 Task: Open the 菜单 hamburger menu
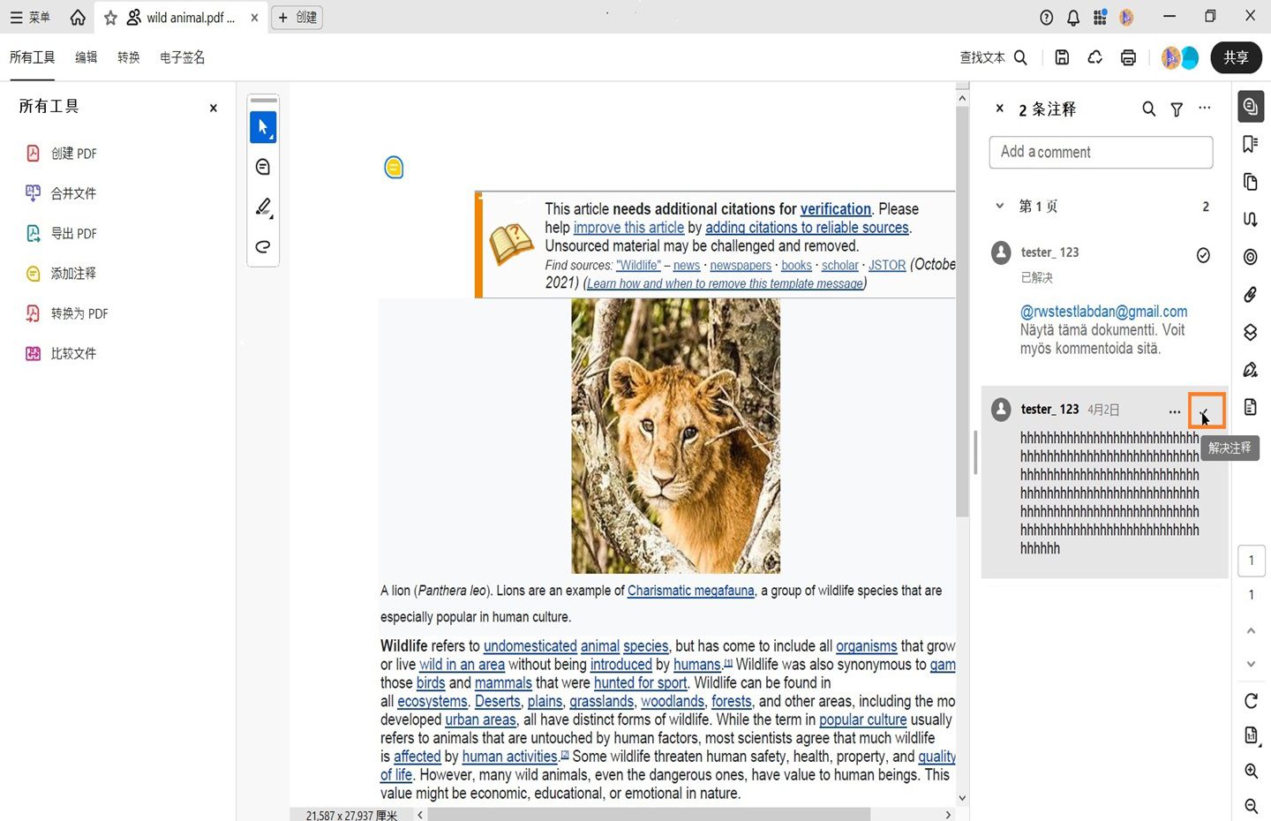(x=30, y=18)
